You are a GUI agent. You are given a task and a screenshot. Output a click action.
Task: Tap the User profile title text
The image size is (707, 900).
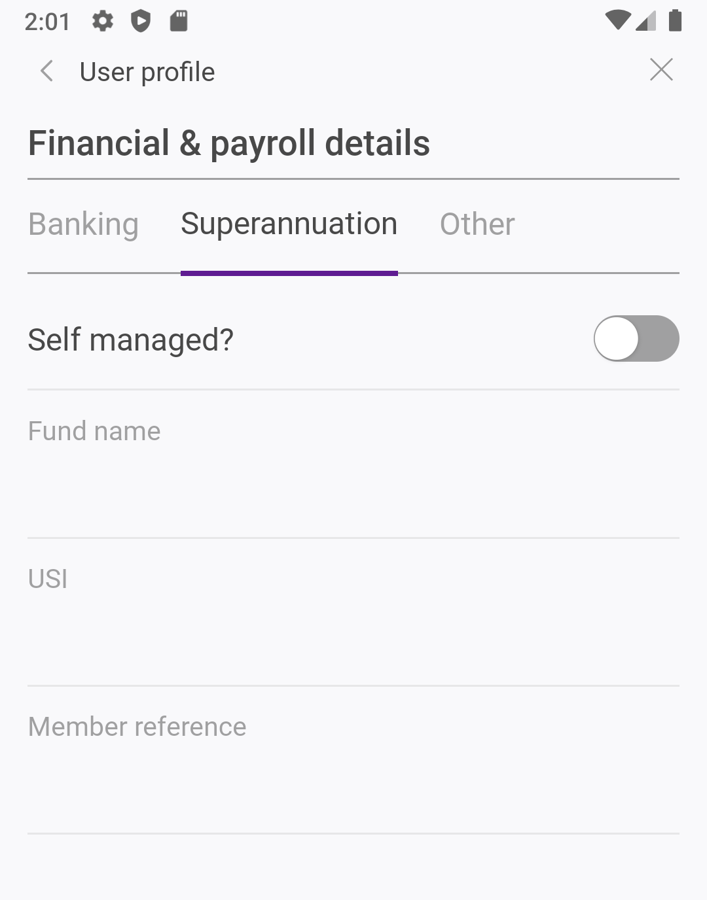147,72
